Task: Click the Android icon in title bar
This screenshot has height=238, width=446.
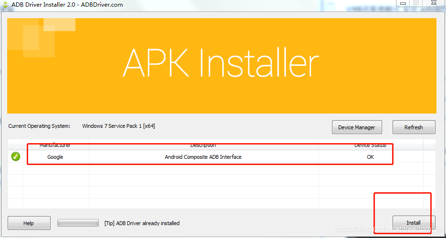Action: (x=5, y=5)
